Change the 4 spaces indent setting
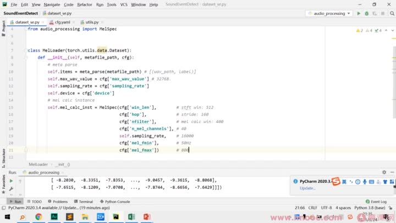 tap(343, 208)
